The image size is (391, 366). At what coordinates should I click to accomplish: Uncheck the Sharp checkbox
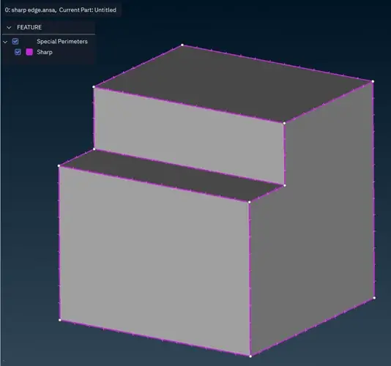pos(18,52)
